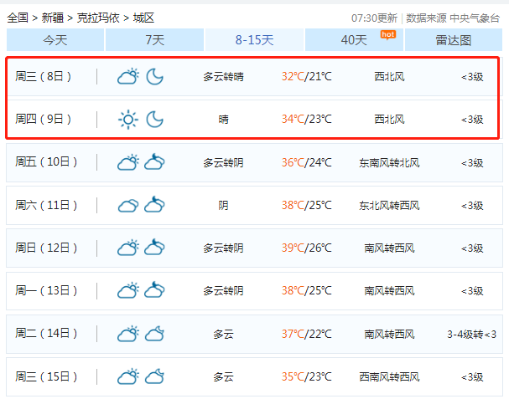509x399 pixels.
Task: Click the <3级 wind level for 周四（9日）
Action: [472, 120]
